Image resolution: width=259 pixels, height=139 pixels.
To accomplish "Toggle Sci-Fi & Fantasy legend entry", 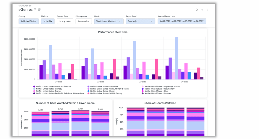I will coord(105,93).
